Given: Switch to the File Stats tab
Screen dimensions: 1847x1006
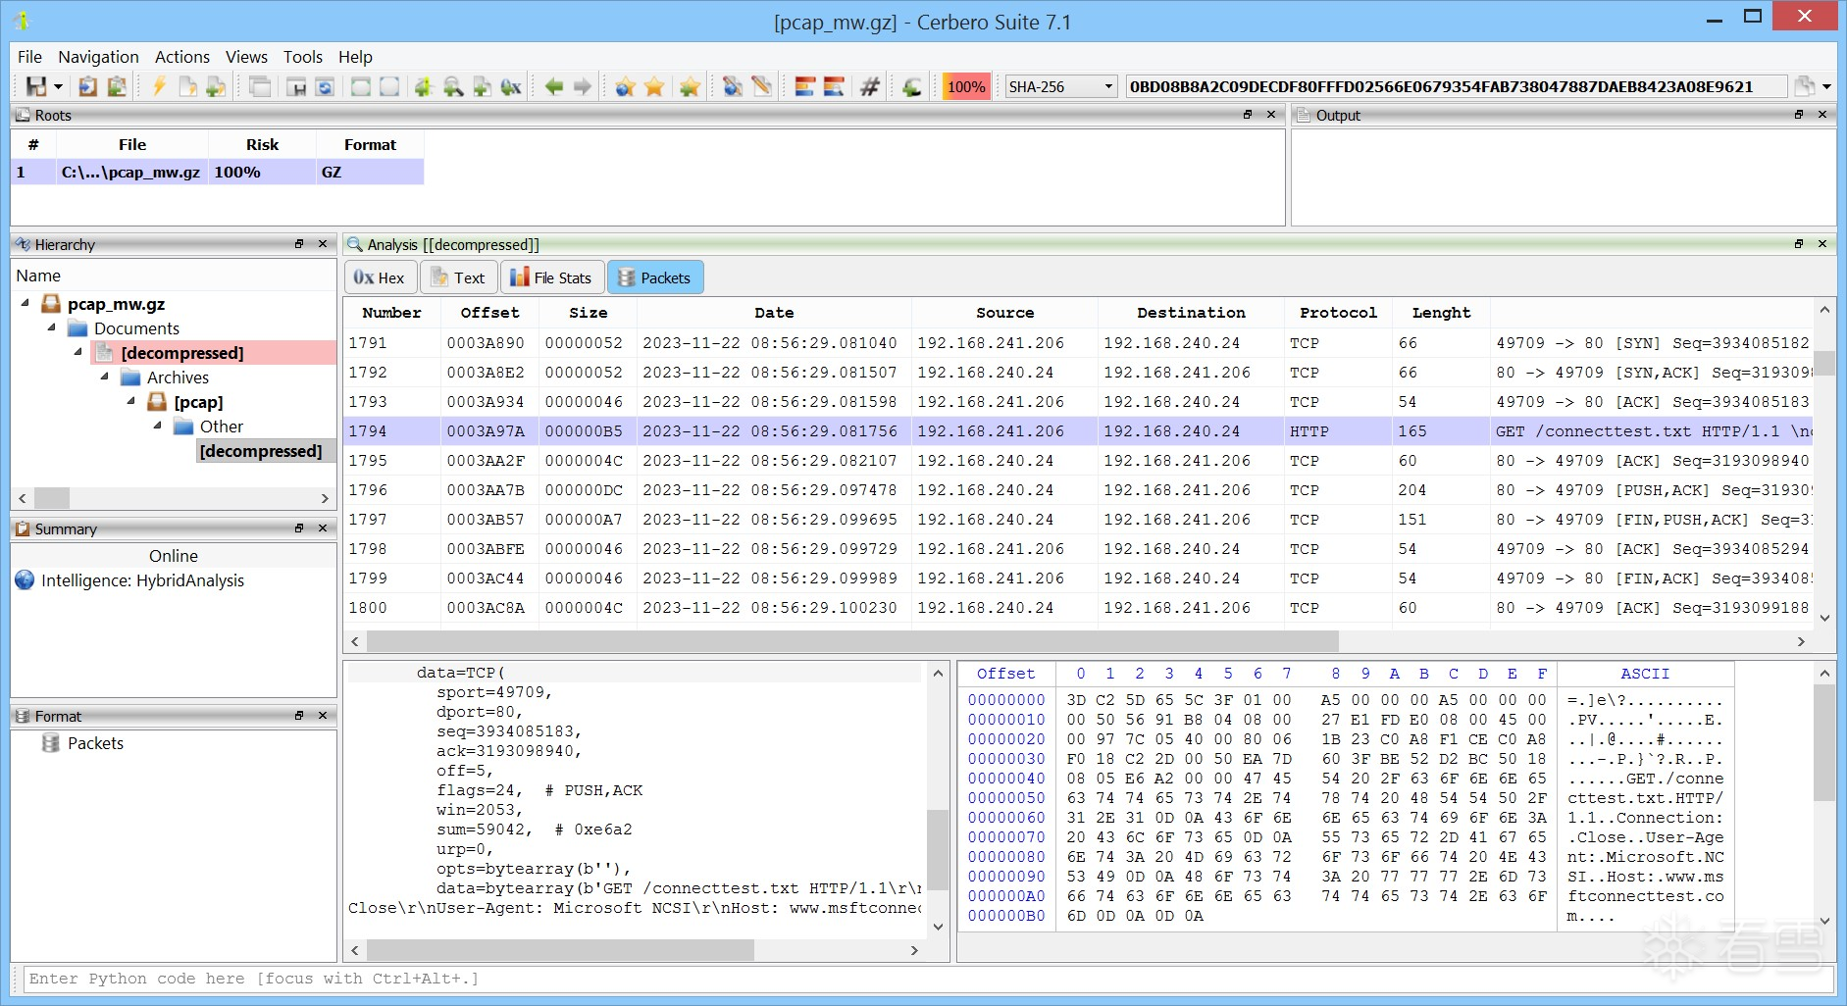Looking at the screenshot, I should [x=551, y=278].
